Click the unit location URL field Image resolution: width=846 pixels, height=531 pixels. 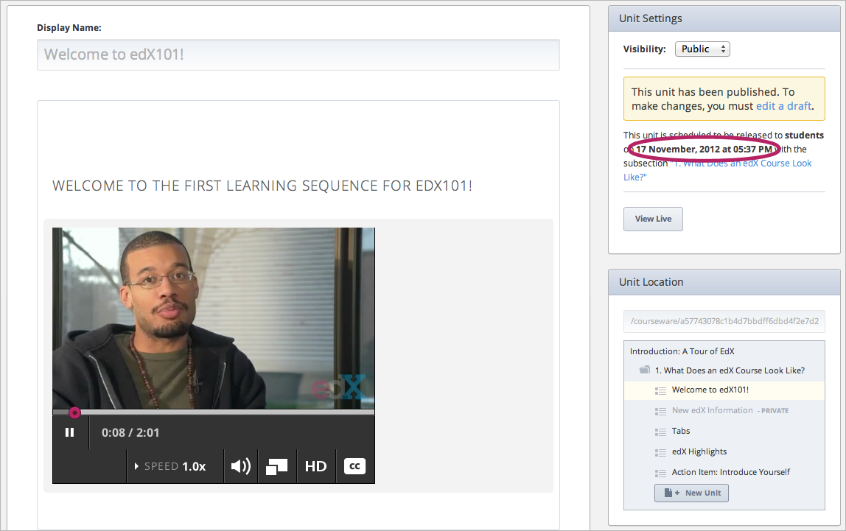click(724, 322)
